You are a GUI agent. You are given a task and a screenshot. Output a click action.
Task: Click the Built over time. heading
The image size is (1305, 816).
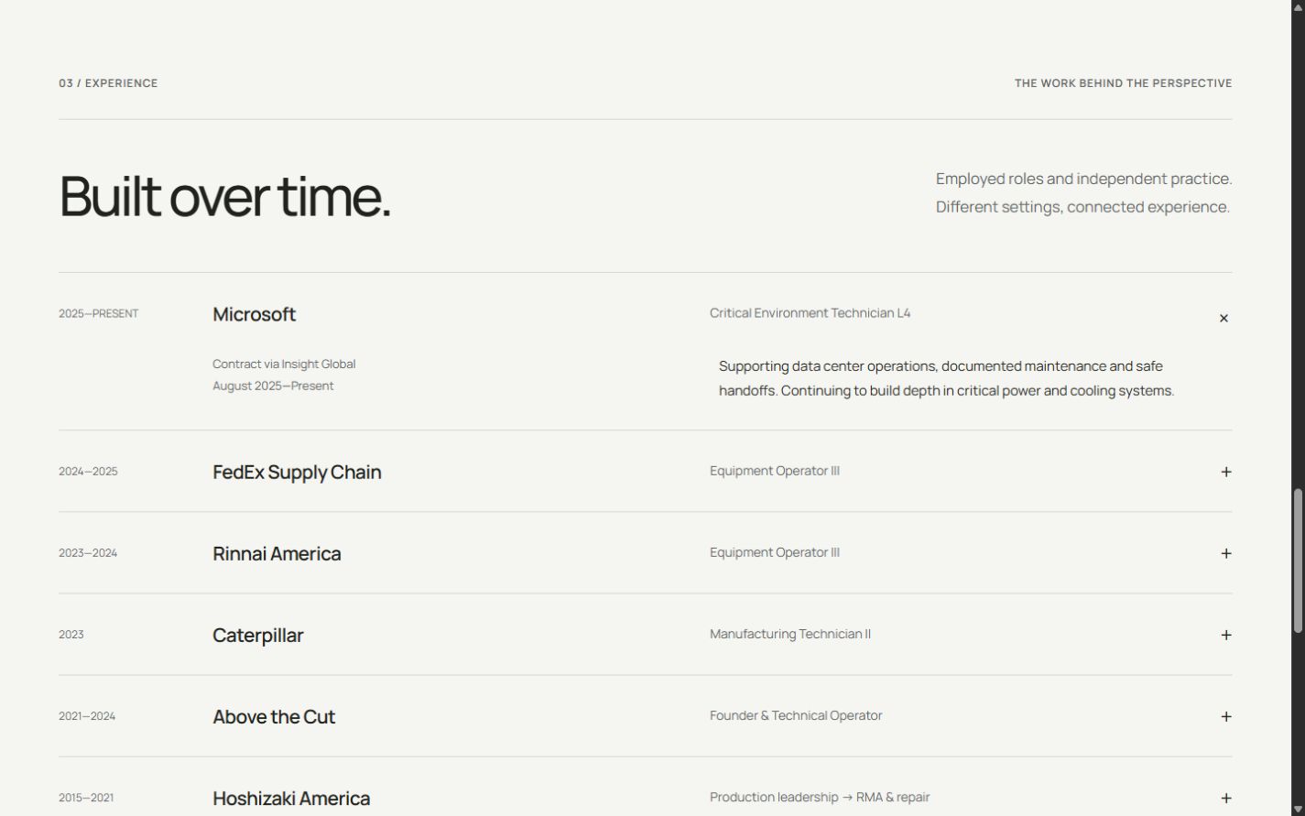[224, 196]
